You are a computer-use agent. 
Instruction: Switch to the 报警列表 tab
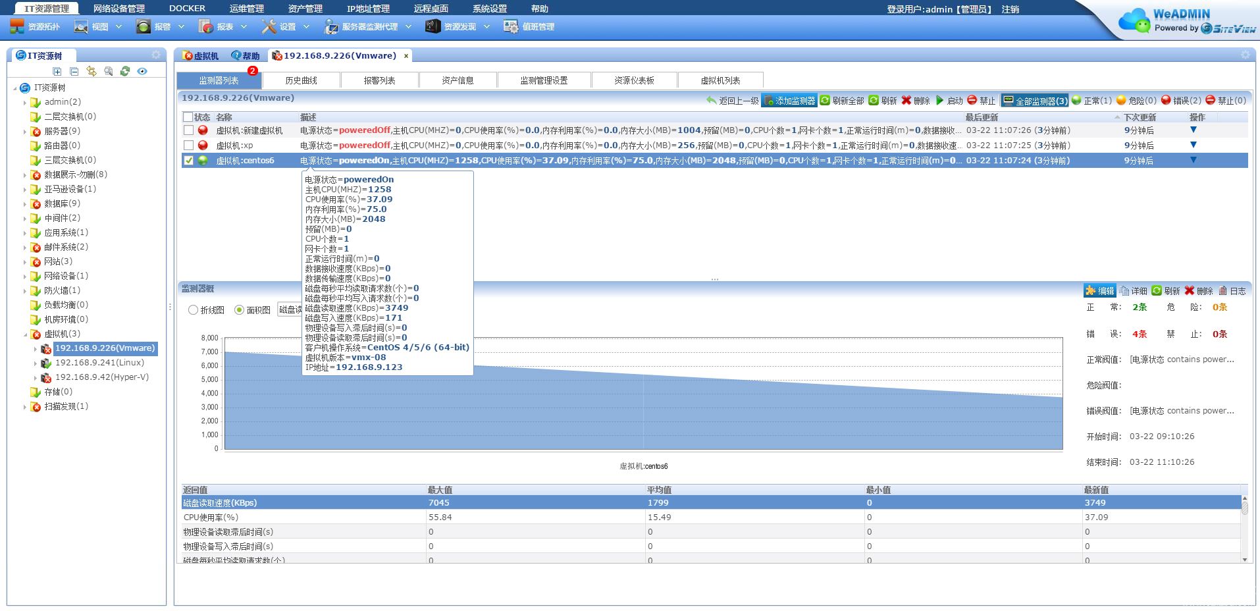click(379, 80)
